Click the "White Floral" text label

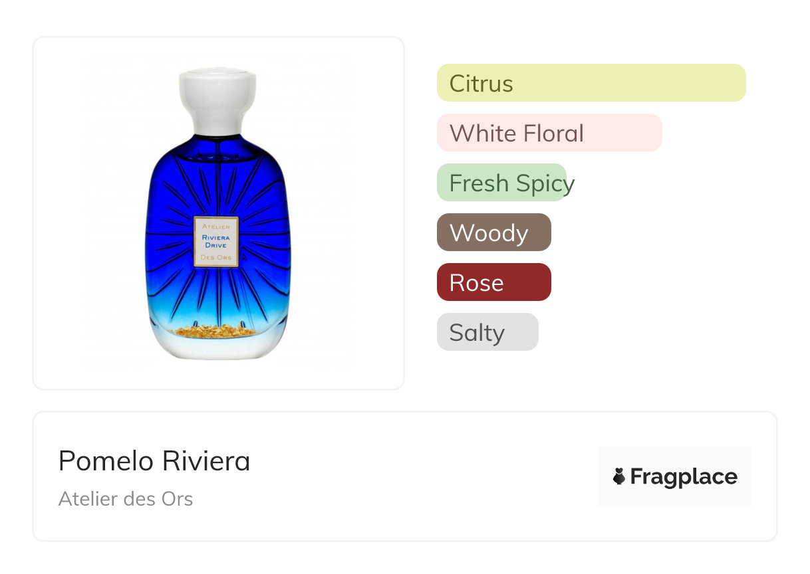click(x=516, y=134)
